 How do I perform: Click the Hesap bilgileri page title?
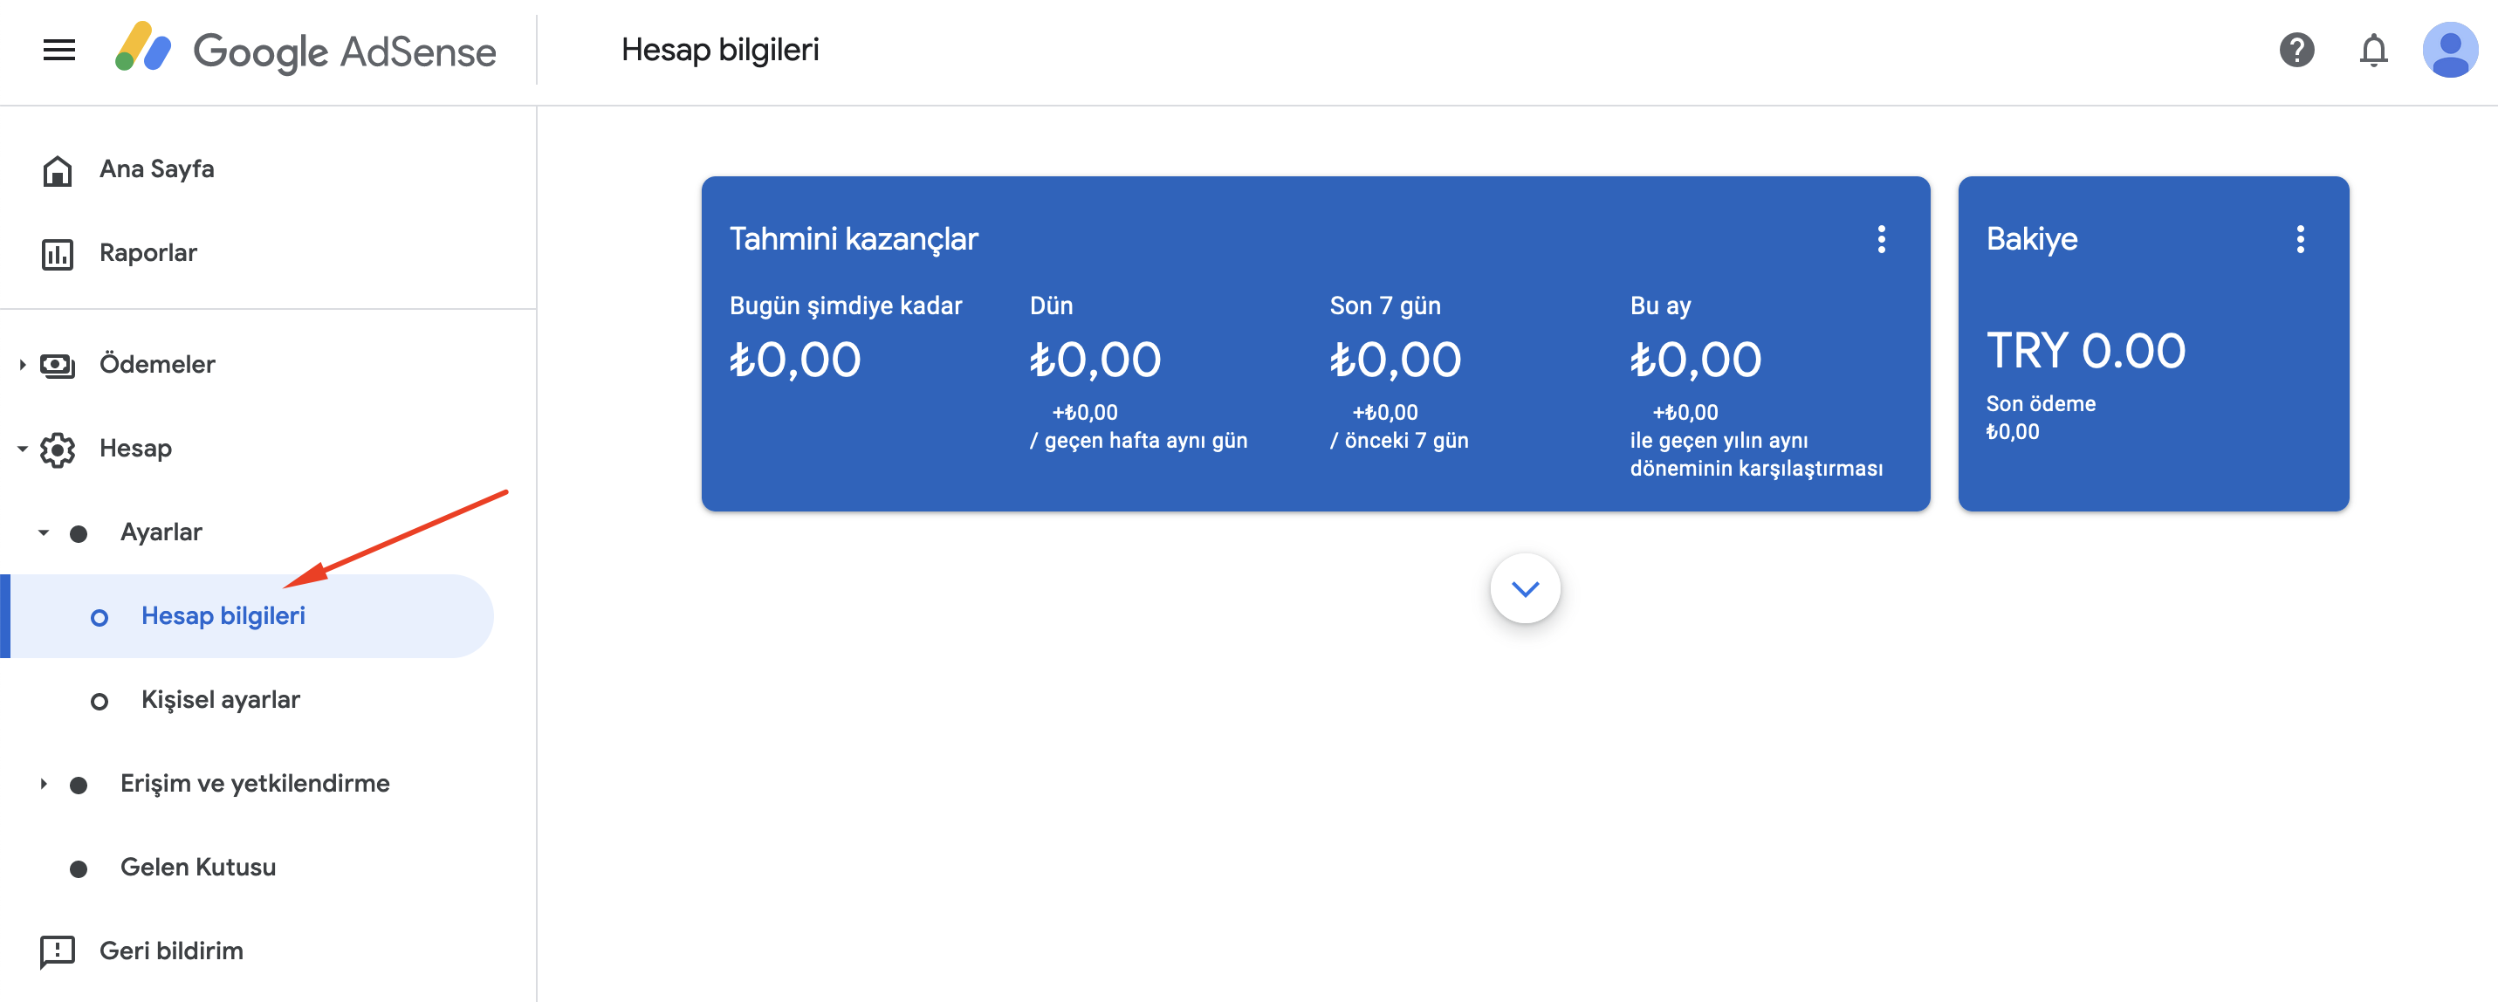coord(720,50)
